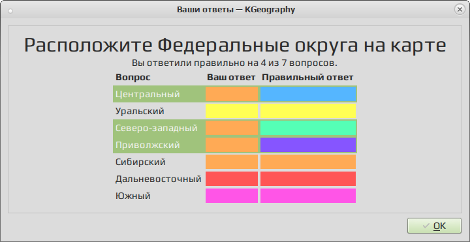470x242 pixels.
Task: Click your magenta answer swatch for Южный
Action: (x=232, y=196)
